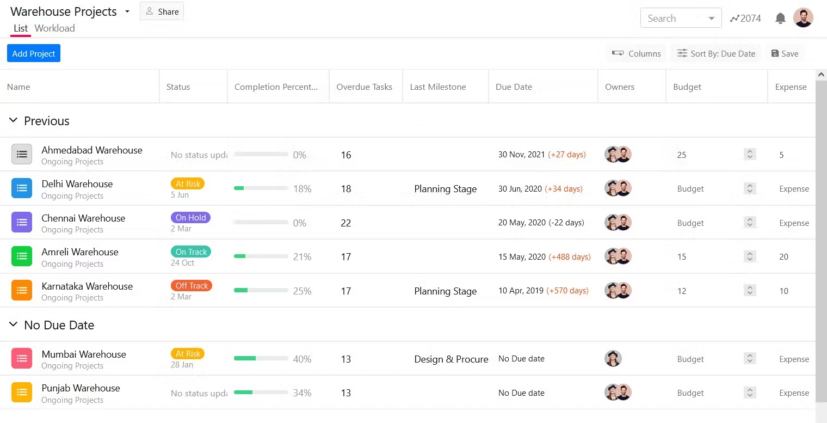827x423 pixels.
Task: Click the yellow Punjab Warehouse list icon
Action: 22,393
